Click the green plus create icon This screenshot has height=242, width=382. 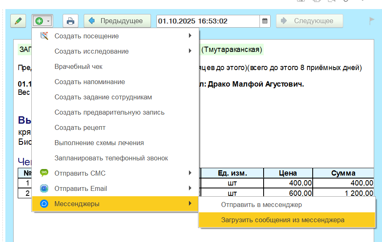(39, 21)
